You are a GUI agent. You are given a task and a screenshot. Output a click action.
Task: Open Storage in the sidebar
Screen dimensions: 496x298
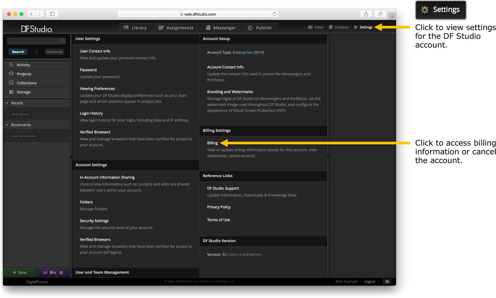(37, 92)
